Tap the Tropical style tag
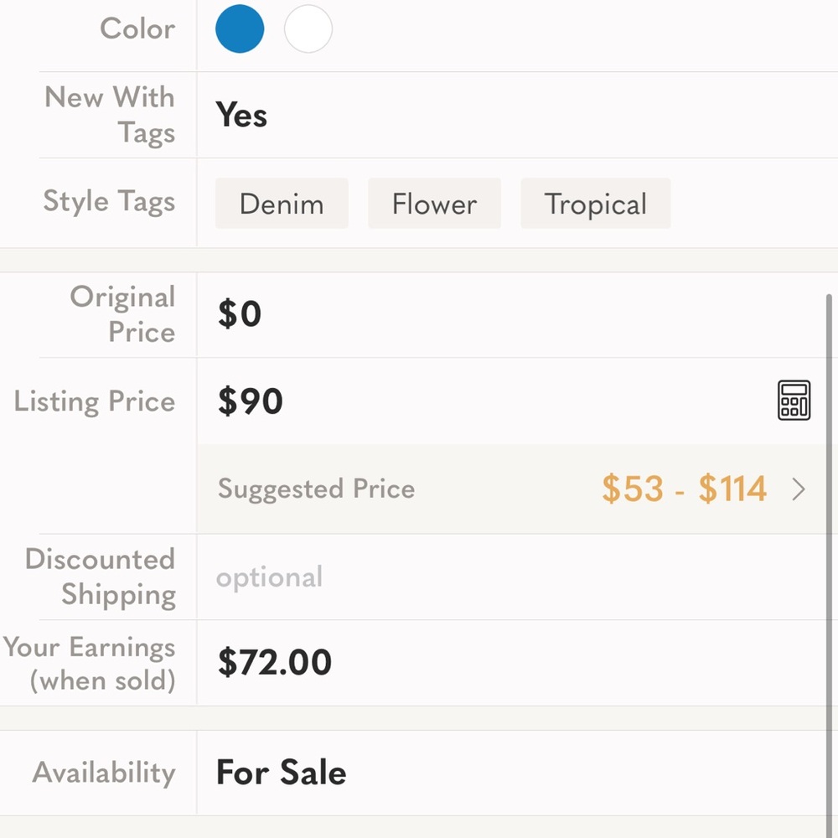Screen dimensions: 838x838 pyautogui.click(x=595, y=204)
